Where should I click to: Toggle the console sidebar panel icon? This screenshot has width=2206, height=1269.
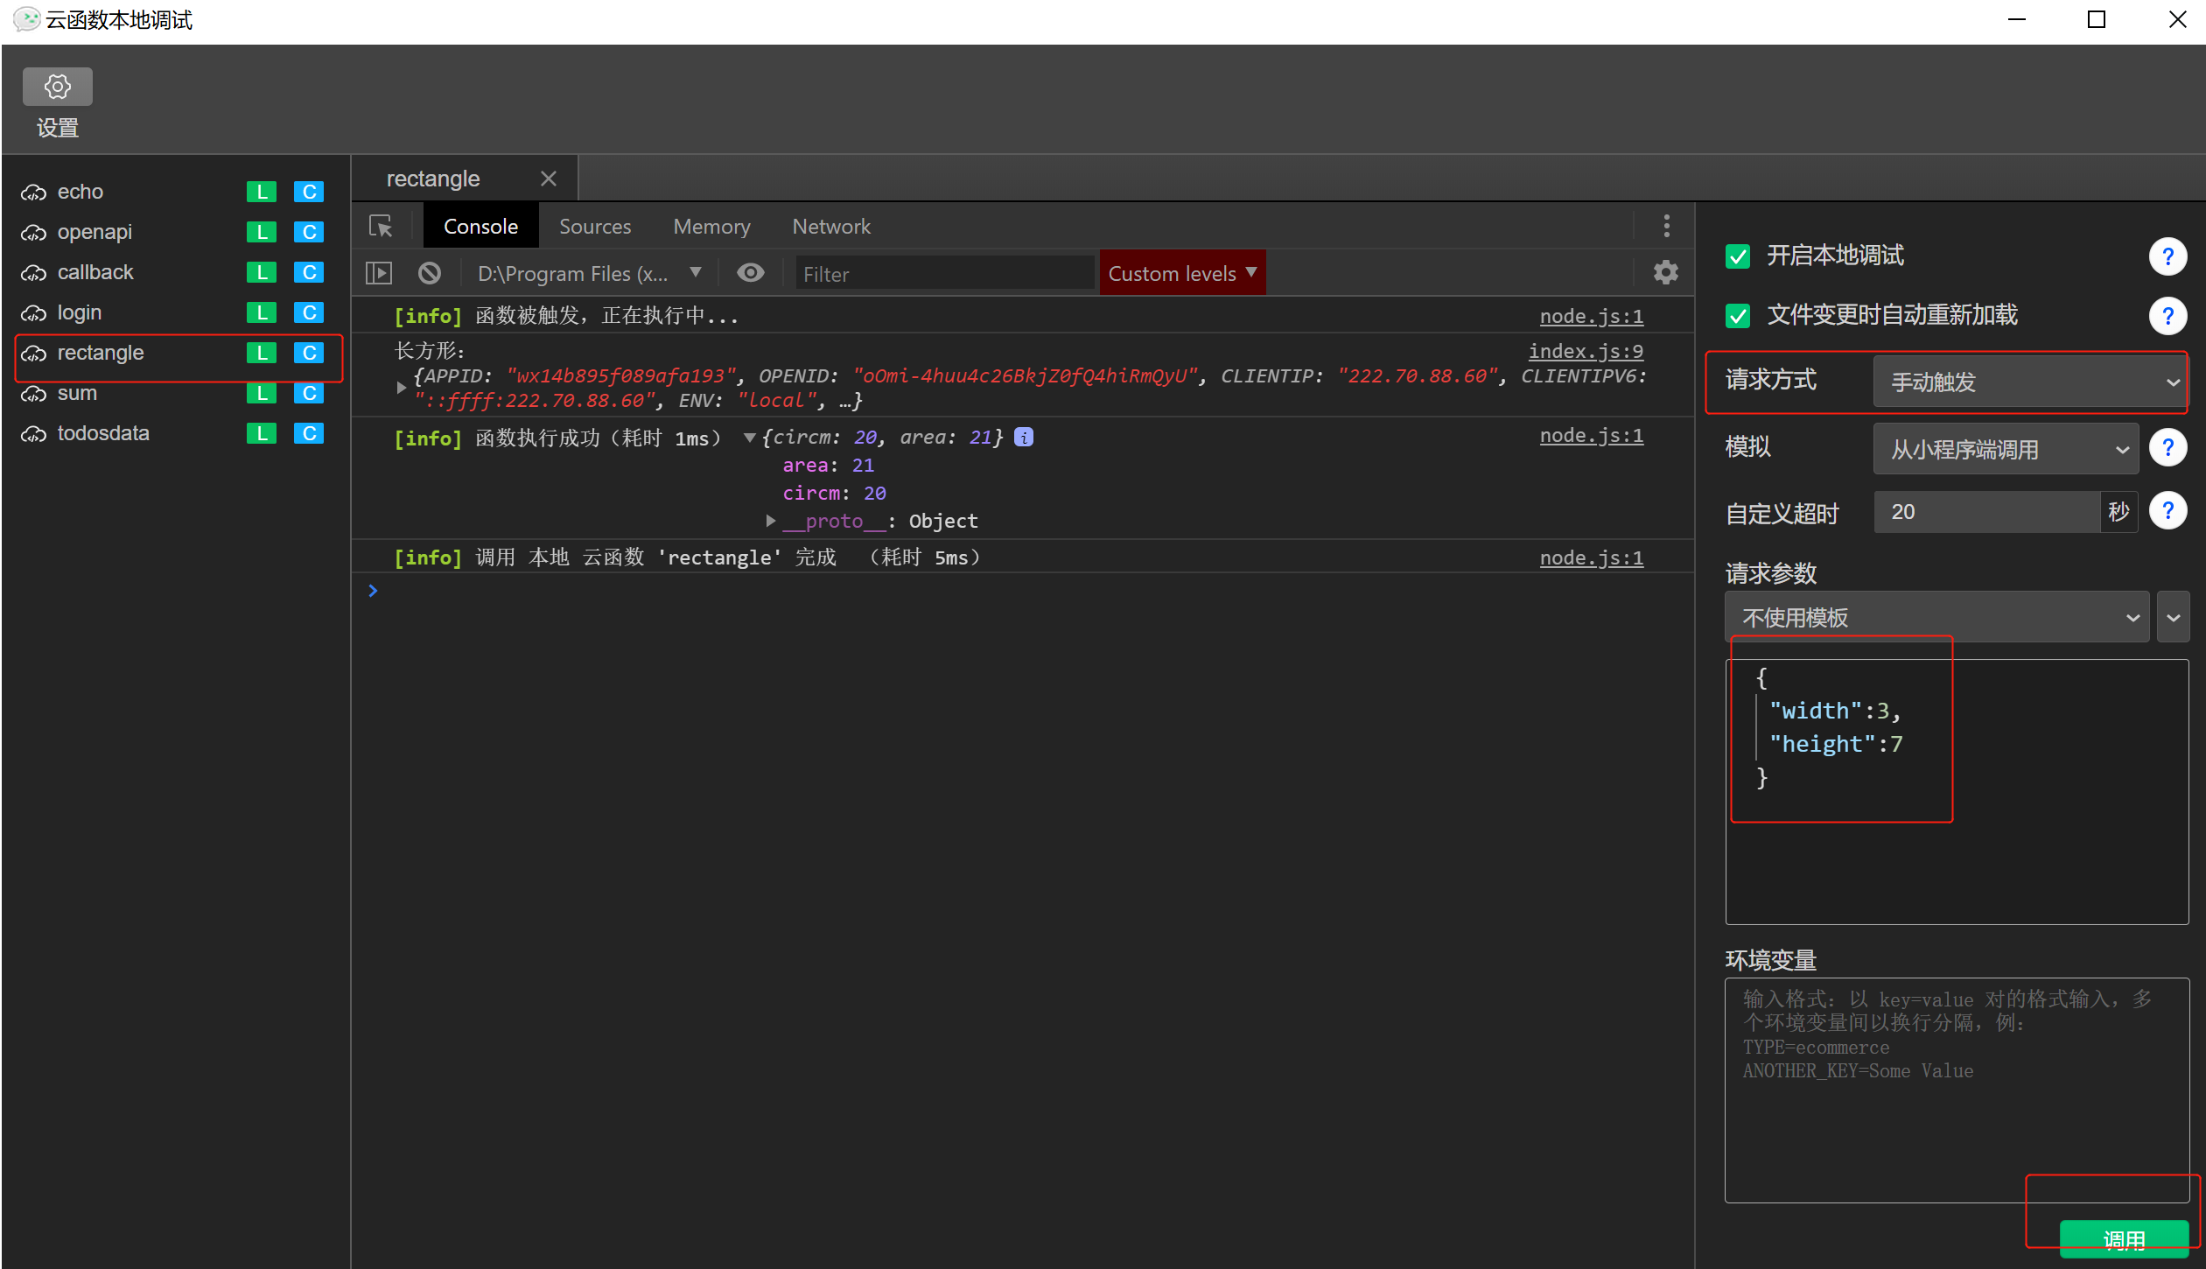point(378,273)
